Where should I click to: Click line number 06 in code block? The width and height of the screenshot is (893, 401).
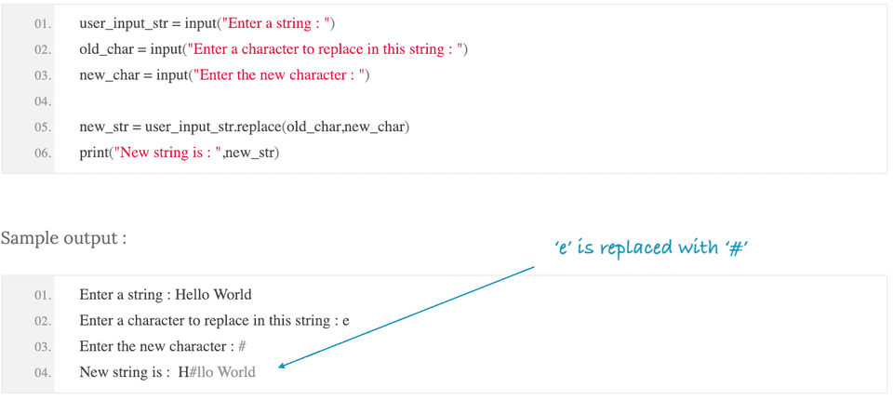(x=42, y=153)
